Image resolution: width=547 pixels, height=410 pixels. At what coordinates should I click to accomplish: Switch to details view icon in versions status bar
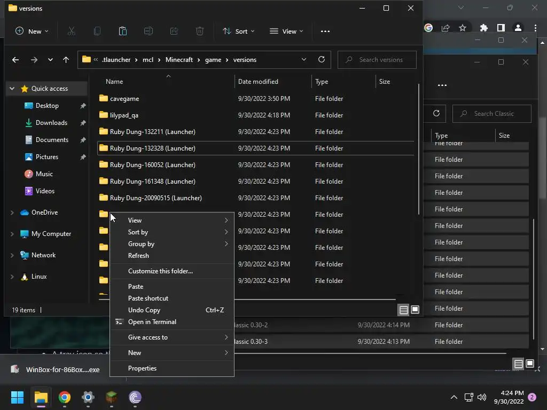(404, 310)
